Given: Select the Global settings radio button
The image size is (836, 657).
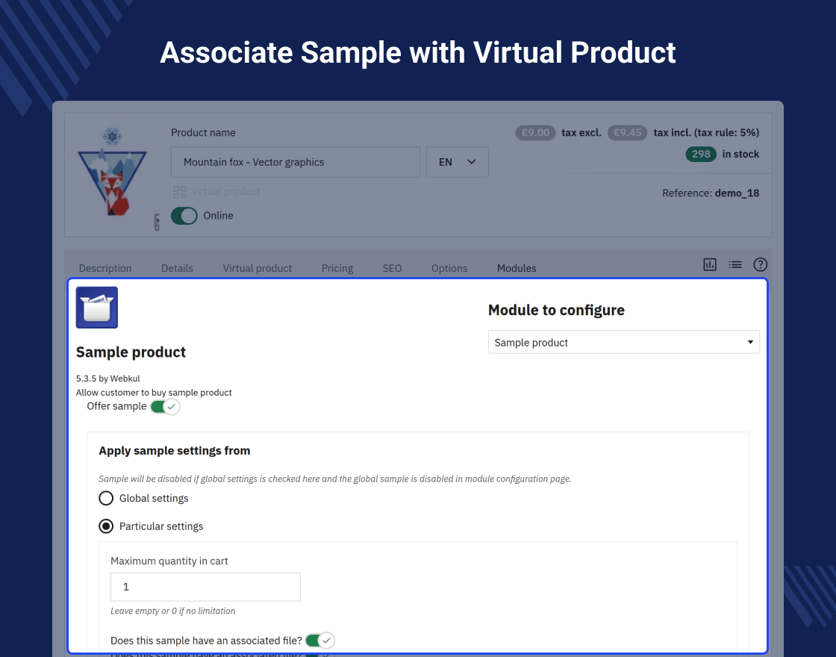Looking at the screenshot, I should point(106,498).
